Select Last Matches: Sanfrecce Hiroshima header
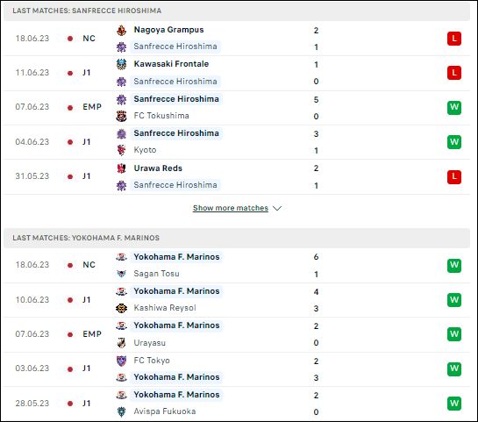The width and height of the screenshot is (478, 422). [x=237, y=11]
